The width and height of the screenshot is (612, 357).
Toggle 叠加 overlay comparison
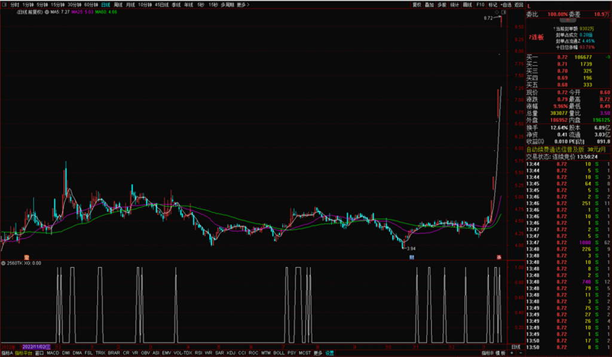pyautogui.click(x=429, y=4)
